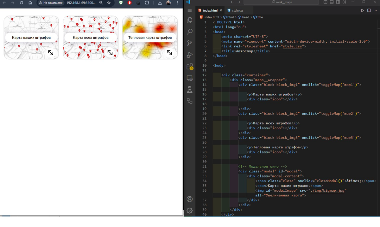Open the red stop-hand extension
380x227 pixels.
(130, 3)
